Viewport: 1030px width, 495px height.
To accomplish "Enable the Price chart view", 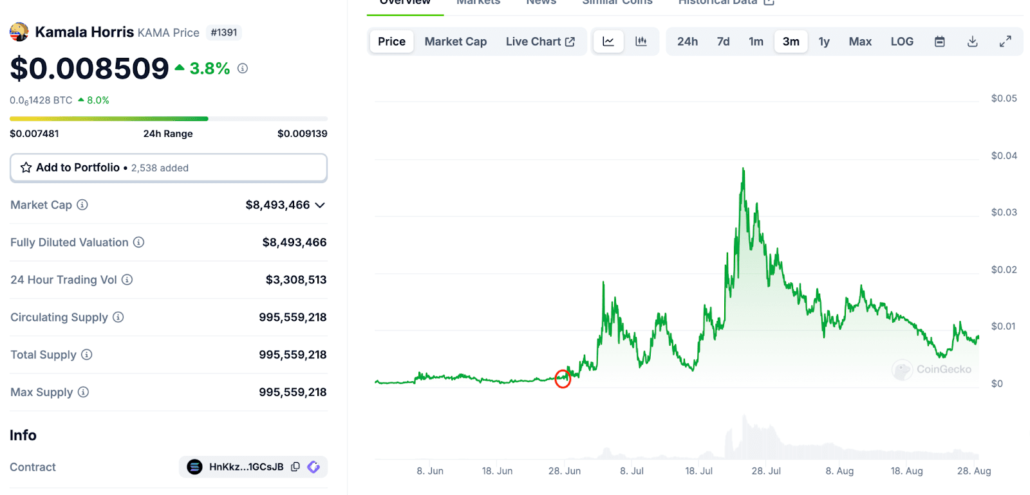I will [391, 40].
